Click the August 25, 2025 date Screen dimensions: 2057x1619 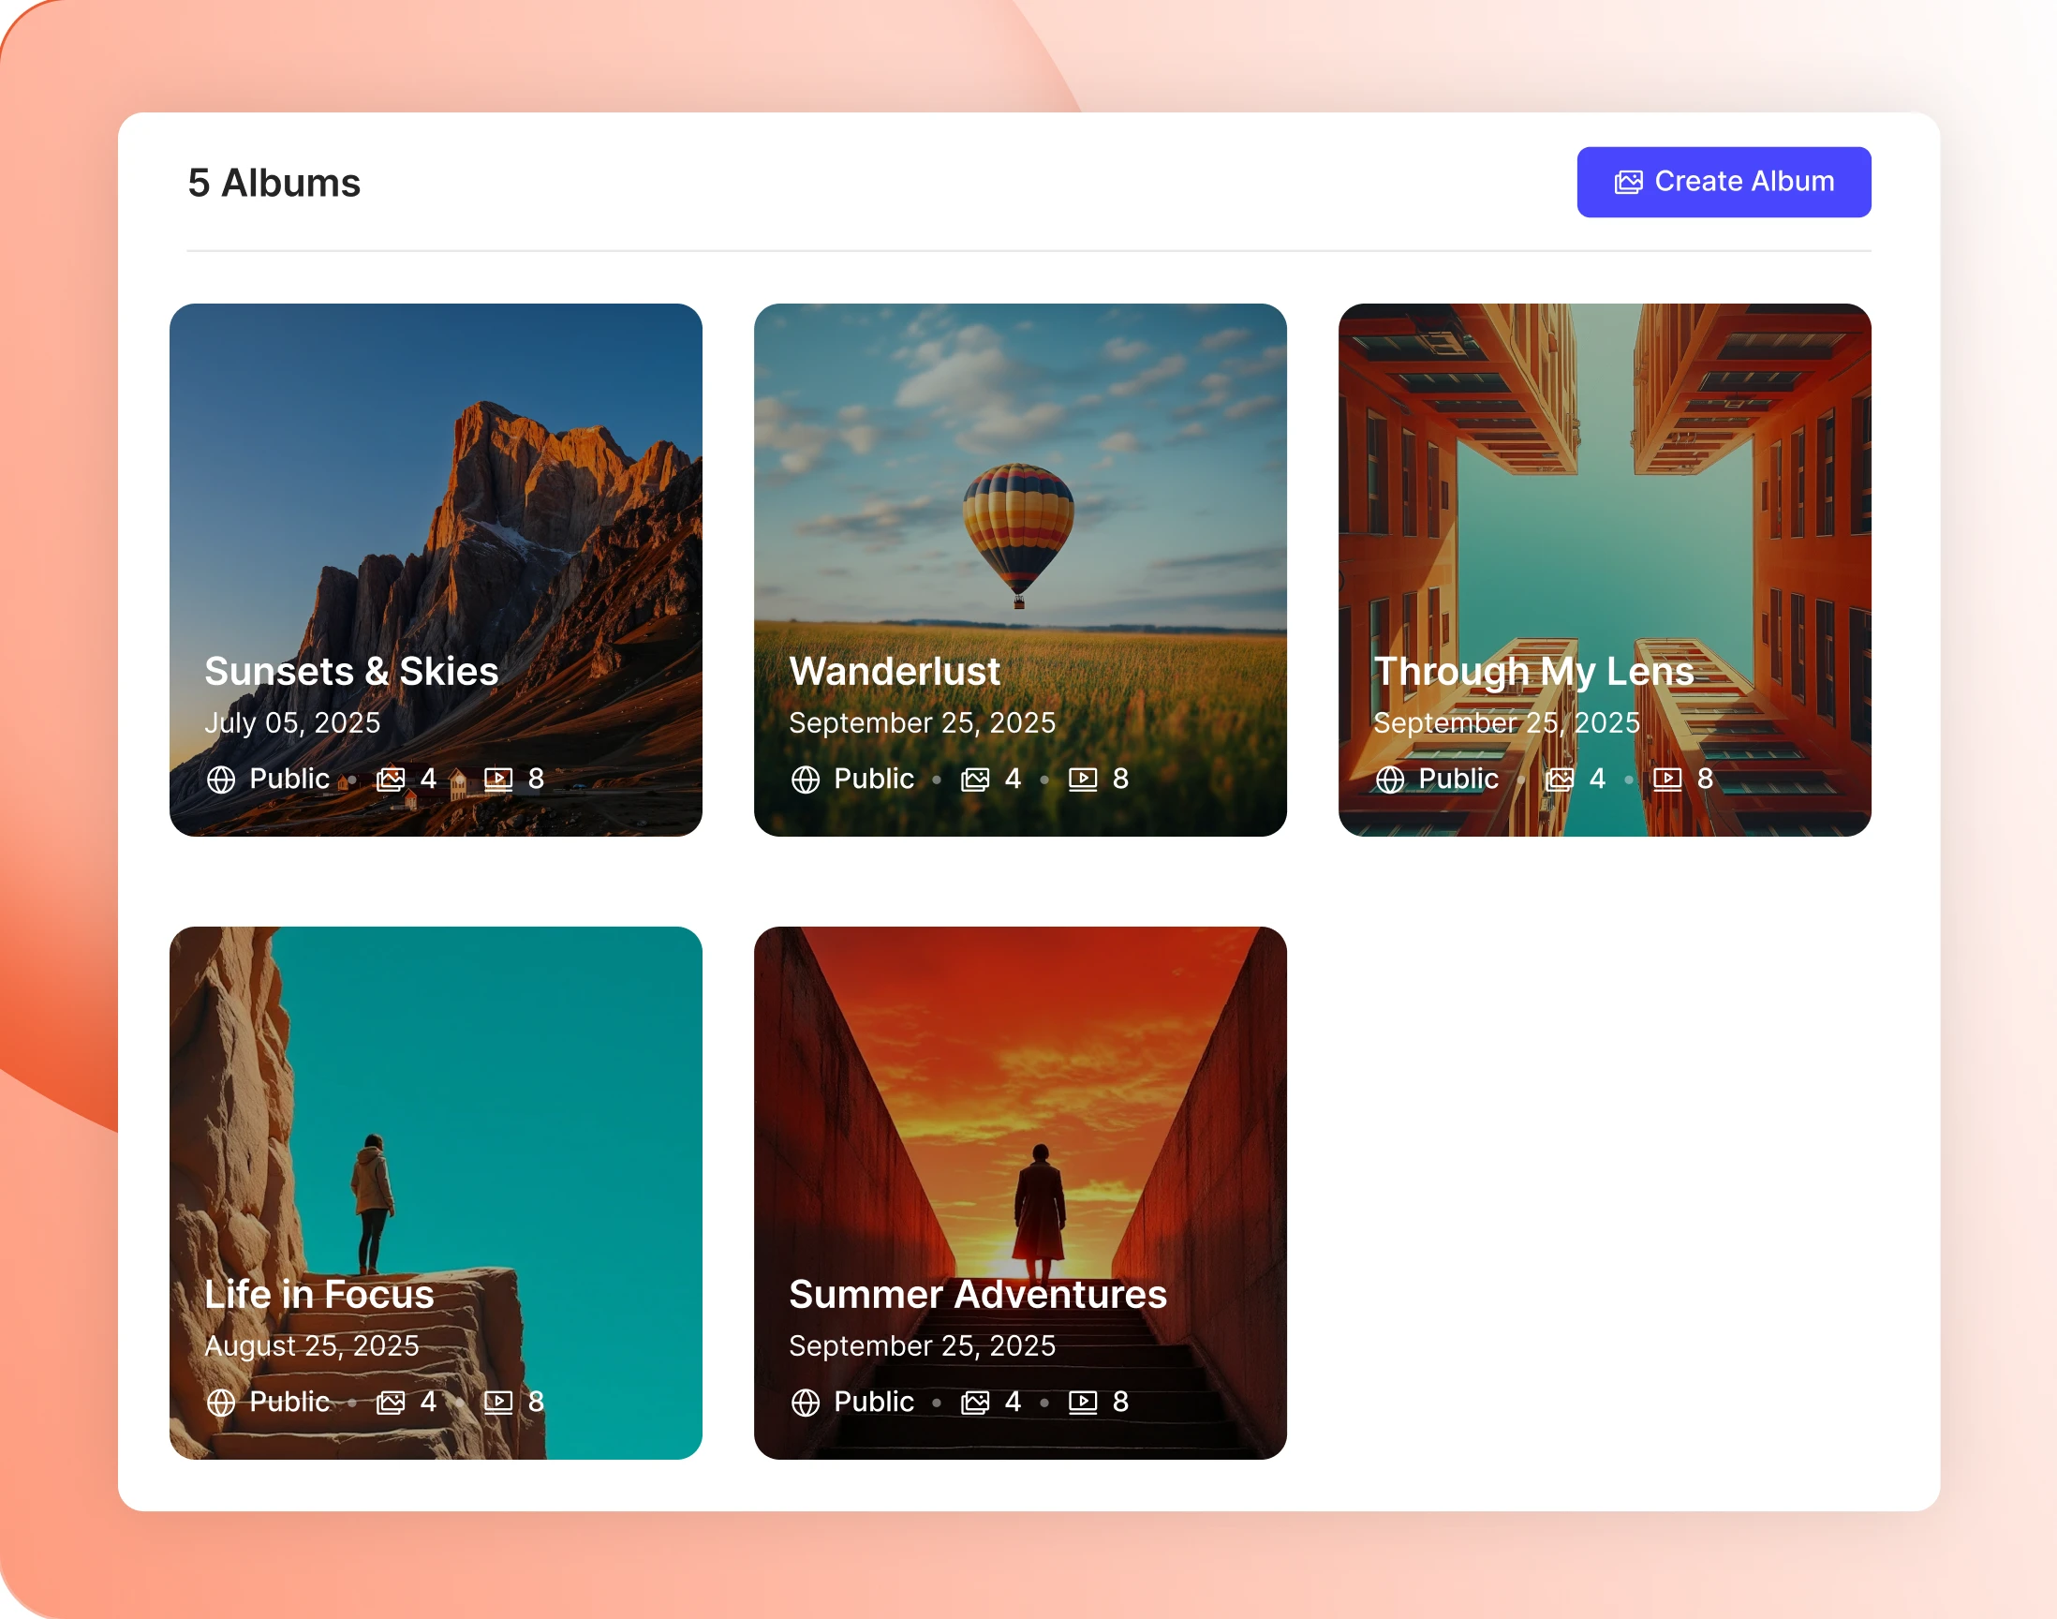click(312, 1346)
